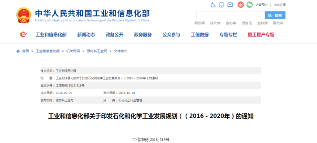The width and height of the screenshot is (317, 143).
Task: Click the Chinese ministry name title text
Action: pos(92,13)
